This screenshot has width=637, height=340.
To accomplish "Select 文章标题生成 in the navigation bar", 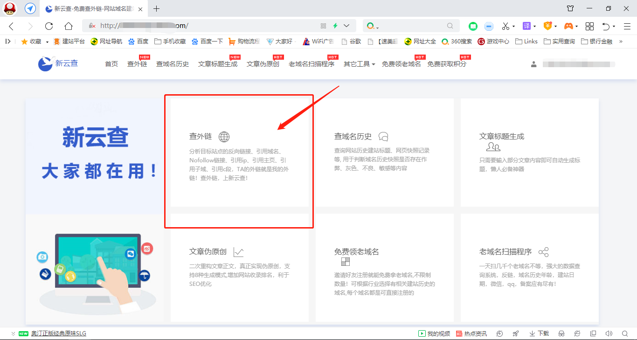I will [218, 64].
